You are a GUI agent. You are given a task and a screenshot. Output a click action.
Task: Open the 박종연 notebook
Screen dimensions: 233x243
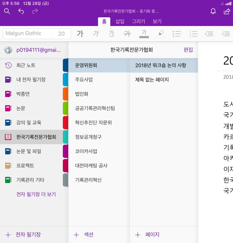31,94
